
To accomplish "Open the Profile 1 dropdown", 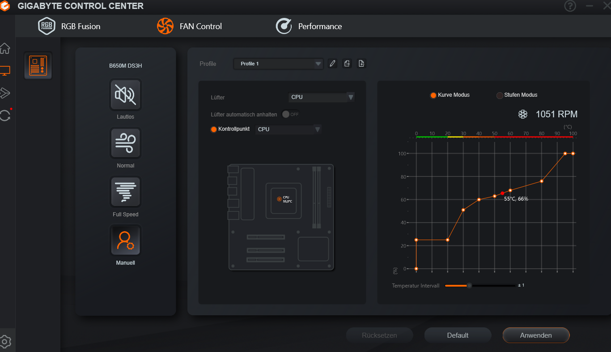I will 278,64.
